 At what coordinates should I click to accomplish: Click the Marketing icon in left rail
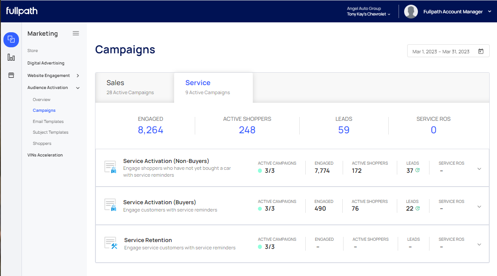tap(11, 40)
